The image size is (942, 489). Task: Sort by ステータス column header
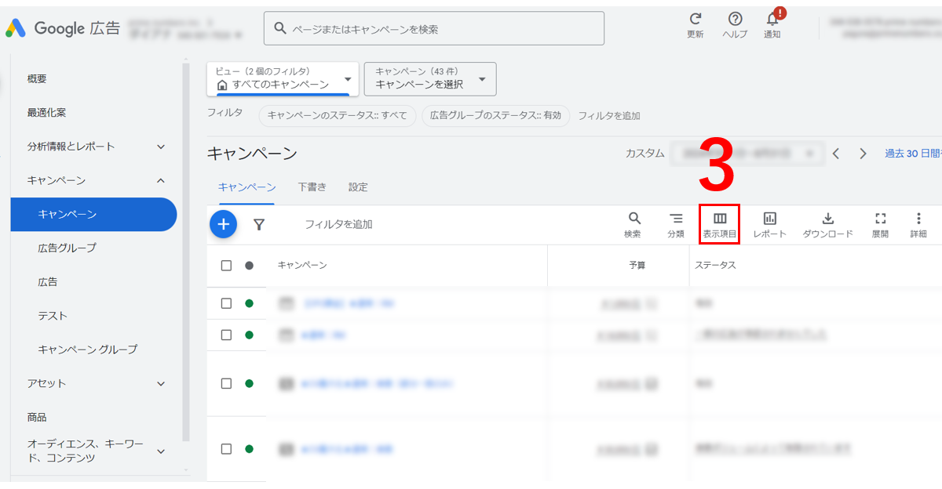pyautogui.click(x=715, y=266)
